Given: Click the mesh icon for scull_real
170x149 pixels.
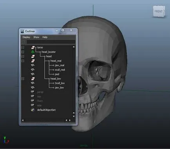Looking at the screenshot, I should 33,70.
